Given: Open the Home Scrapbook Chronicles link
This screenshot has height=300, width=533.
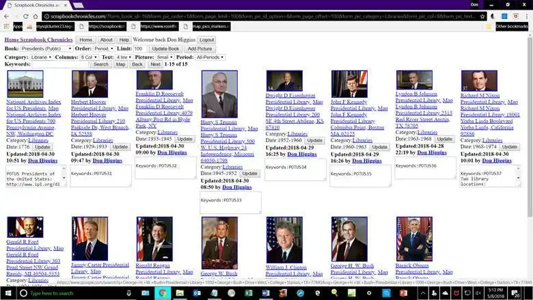Looking at the screenshot, I should (x=38, y=40).
